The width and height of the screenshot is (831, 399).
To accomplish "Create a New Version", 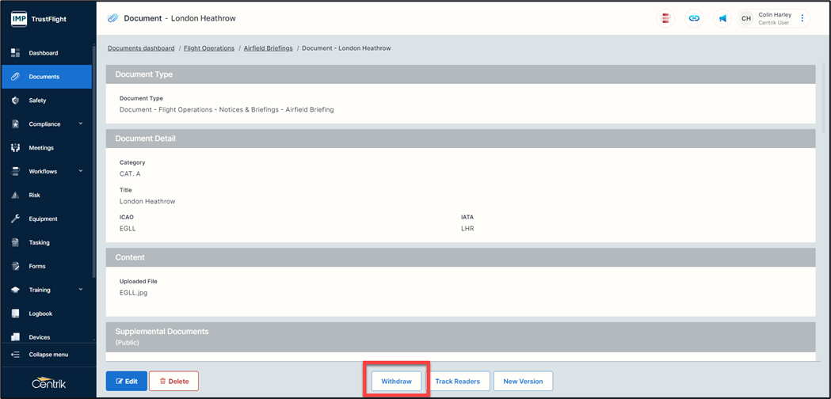I will click(523, 381).
